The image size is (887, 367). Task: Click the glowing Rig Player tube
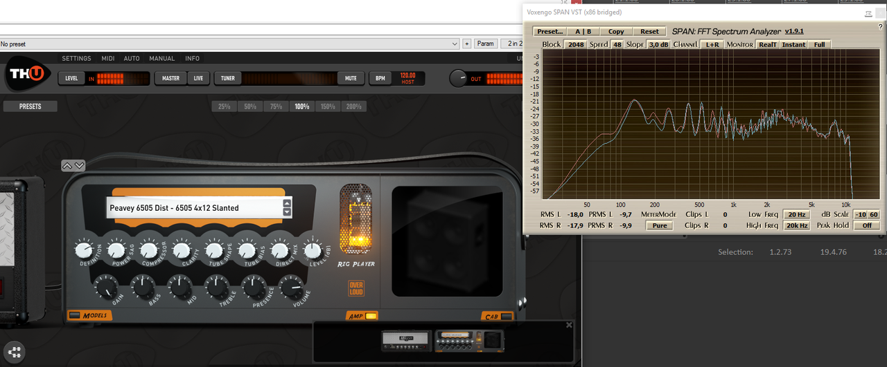(x=355, y=220)
